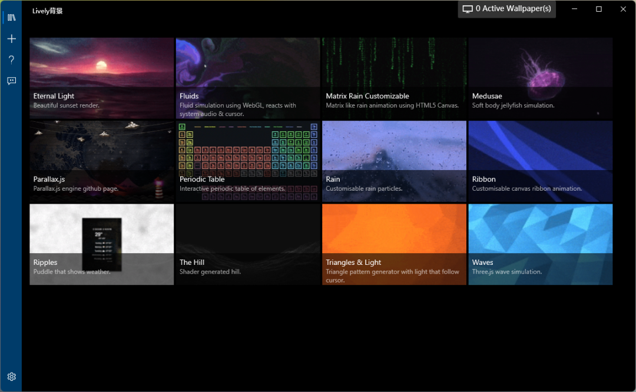Select the Triangles & Light wallpaper
636x392 pixels.
coord(394,244)
